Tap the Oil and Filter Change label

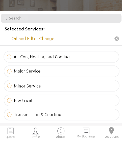point(33,39)
